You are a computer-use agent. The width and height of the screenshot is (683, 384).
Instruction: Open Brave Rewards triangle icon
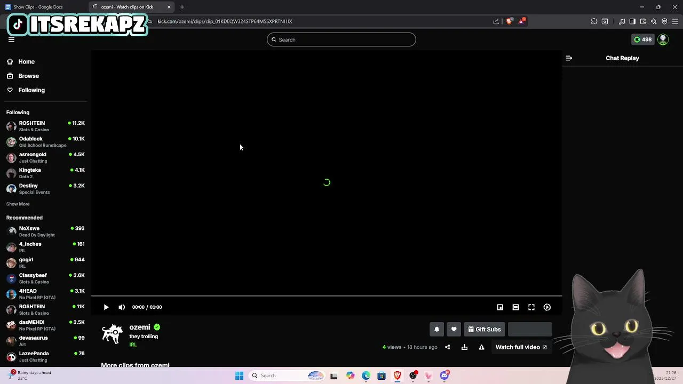click(522, 21)
